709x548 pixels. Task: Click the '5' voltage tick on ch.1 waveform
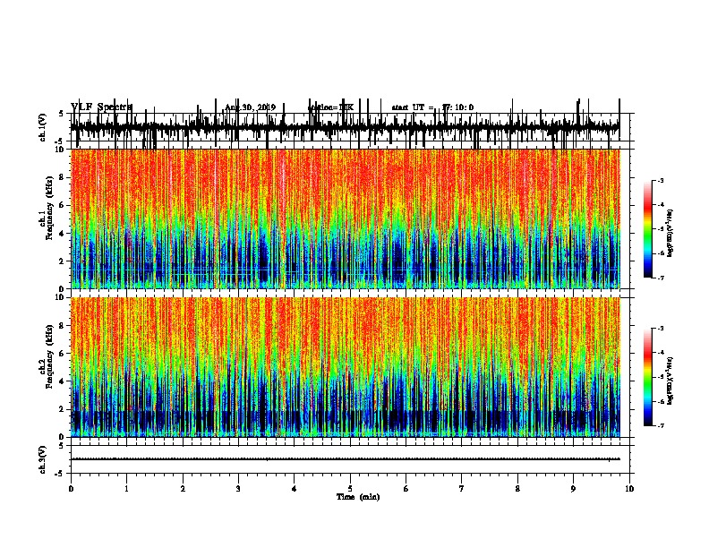62,114
